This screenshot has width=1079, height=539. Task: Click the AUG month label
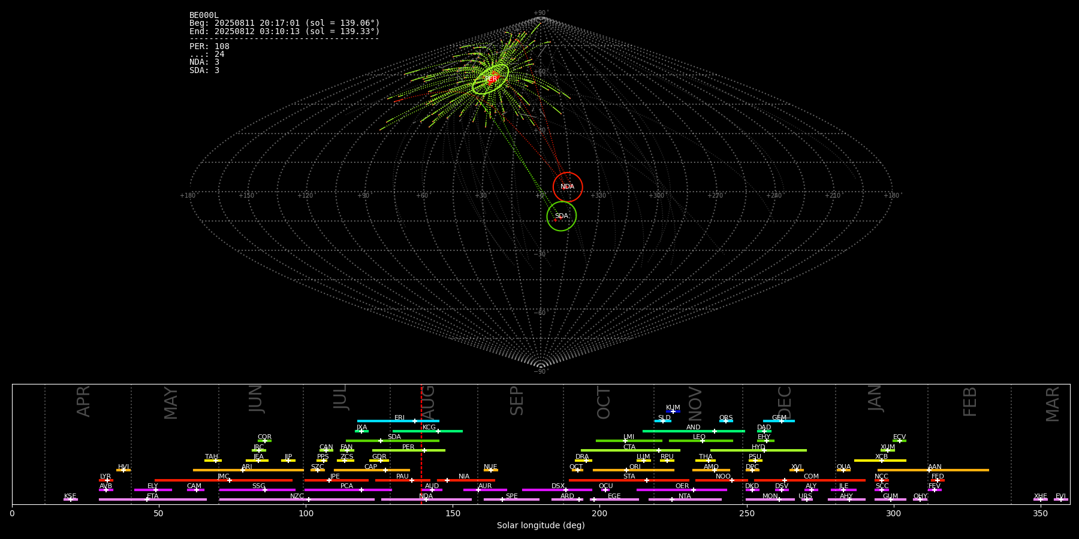click(429, 402)
